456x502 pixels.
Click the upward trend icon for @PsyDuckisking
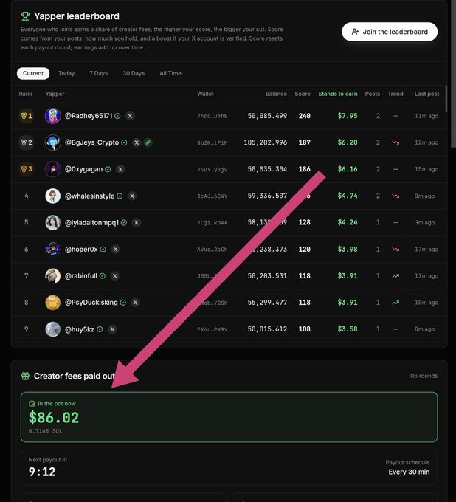coord(395,303)
